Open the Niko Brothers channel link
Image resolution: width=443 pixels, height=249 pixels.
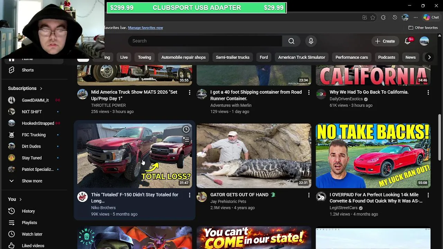103,208
